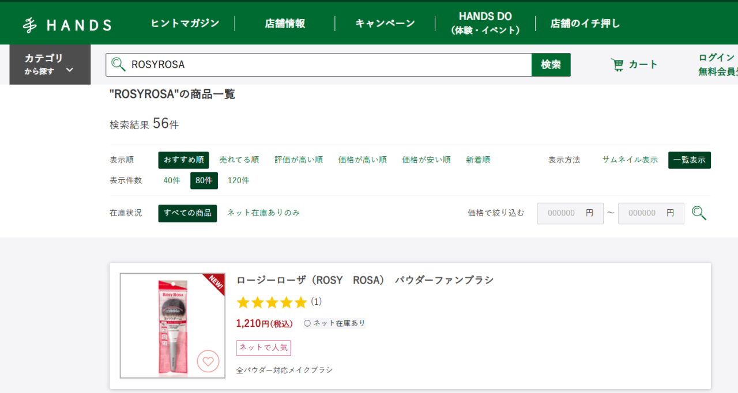Open ロージーローザ パウダーファンブラシ product title
Image resolution: width=738 pixels, height=393 pixels.
(x=365, y=281)
